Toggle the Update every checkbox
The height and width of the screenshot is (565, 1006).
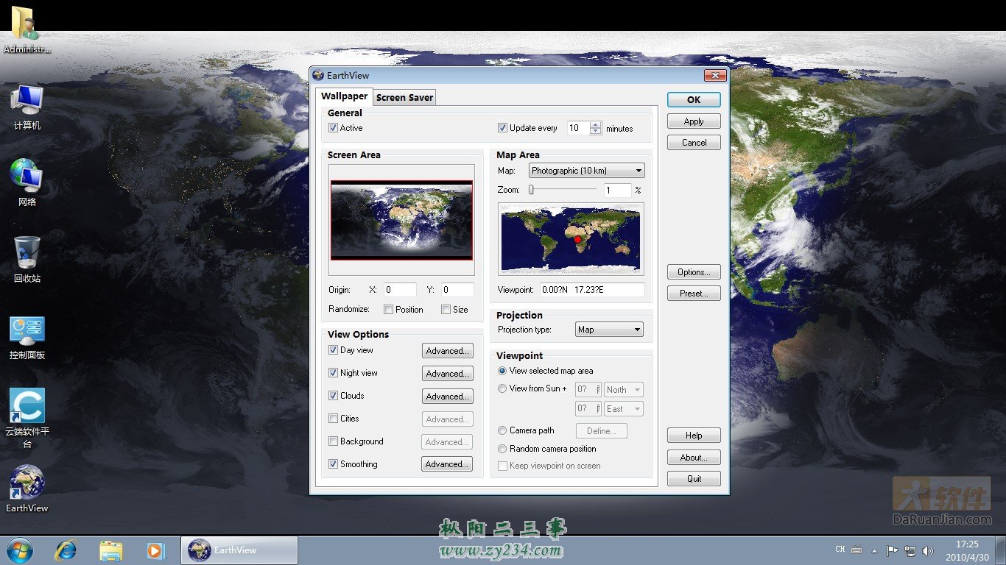pyautogui.click(x=502, y=128)
